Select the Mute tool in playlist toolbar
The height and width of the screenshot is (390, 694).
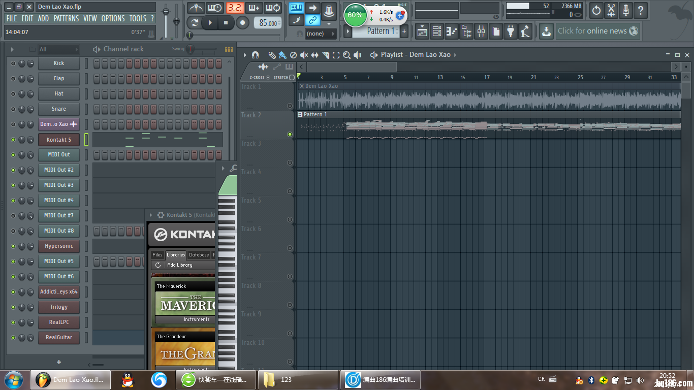(x=304, y=55)
